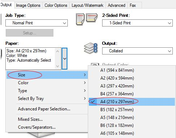Viewport: 176px width, 138px height.
Task: Open the Job Type dropdown
Action: [x=37, y=23]
